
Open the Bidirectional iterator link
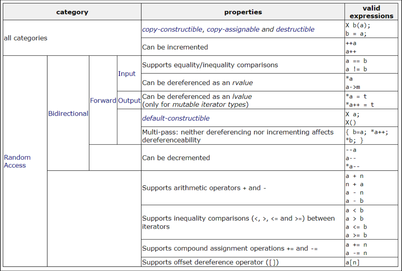[68, 113]
